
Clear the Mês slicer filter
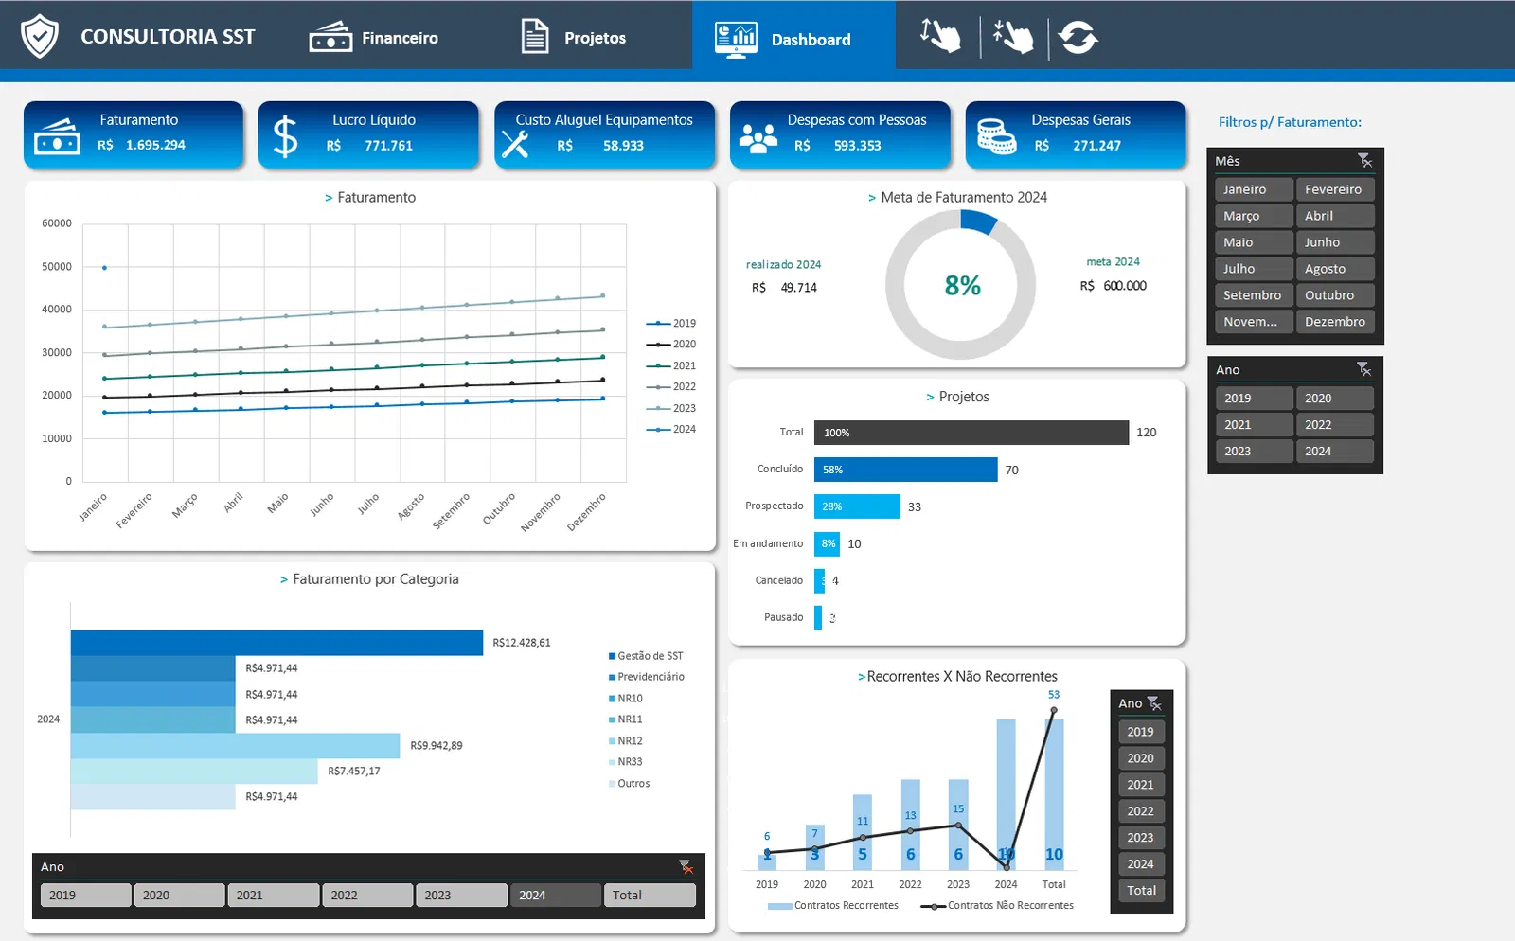click(x=1364, y=161)
